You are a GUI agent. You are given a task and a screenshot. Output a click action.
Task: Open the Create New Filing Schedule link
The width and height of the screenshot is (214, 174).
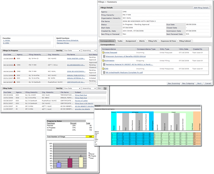[67, 40]
